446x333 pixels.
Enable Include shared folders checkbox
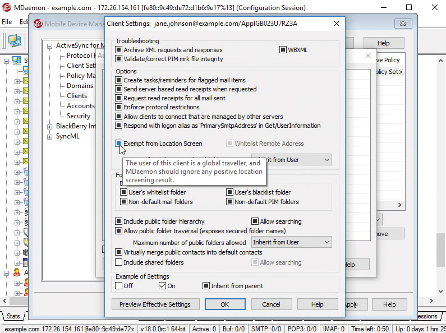118,262
